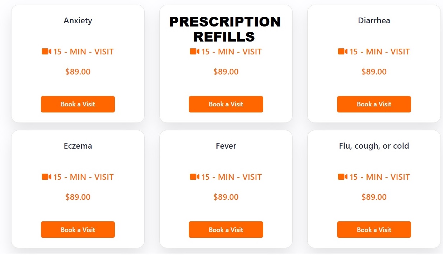443x255 pixels.
Task: Select the Diarrhea card title
Action: (x=374, y=20)
